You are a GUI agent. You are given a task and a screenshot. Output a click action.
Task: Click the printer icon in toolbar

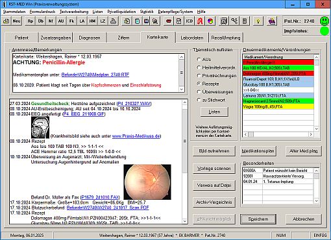point(113,21)
